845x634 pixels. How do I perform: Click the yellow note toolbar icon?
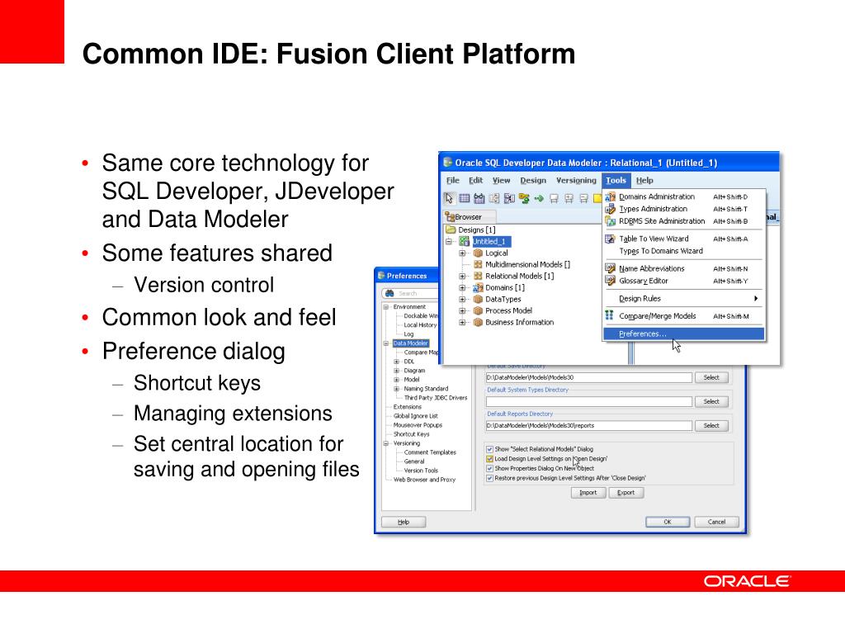(597, 198)
